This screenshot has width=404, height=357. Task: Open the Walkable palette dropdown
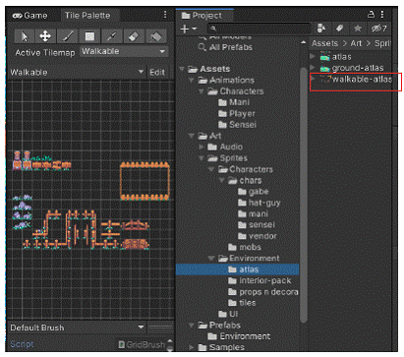pos(77,72)
